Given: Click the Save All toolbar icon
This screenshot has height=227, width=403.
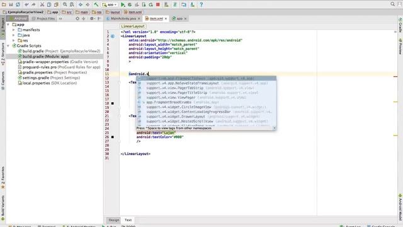Looking at the screenshot, I should (11, 4).
